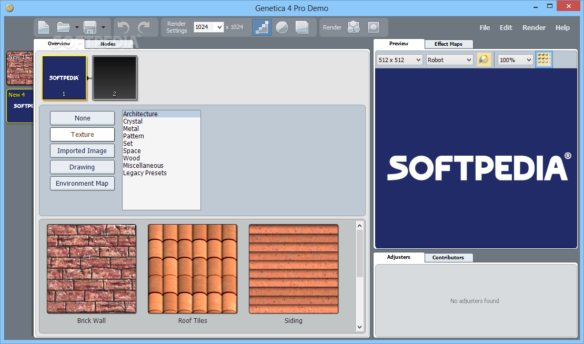Select the Miscellaneous category
The height and width of the screenshot is (344, 584).
(162, 166)
